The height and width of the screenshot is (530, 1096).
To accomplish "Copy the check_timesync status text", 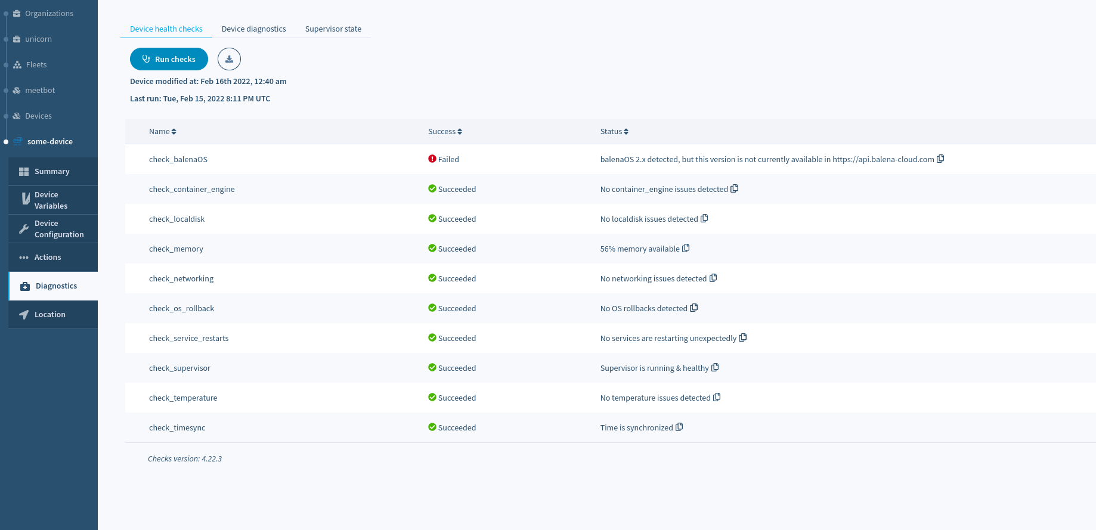I will (679, 427).
